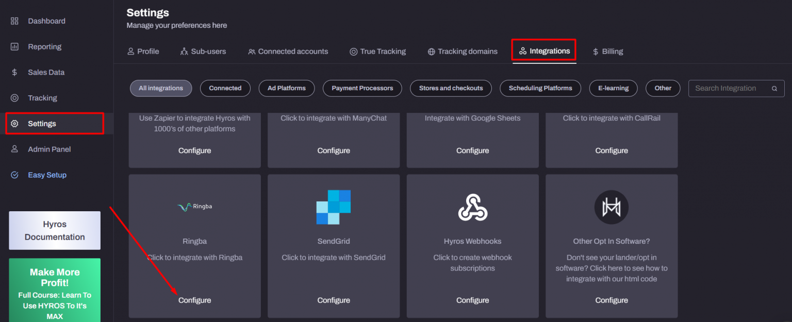This screenshot has height=322, width=792.
Task: Select the Ringba logo
Action: (x=194, y=206)
